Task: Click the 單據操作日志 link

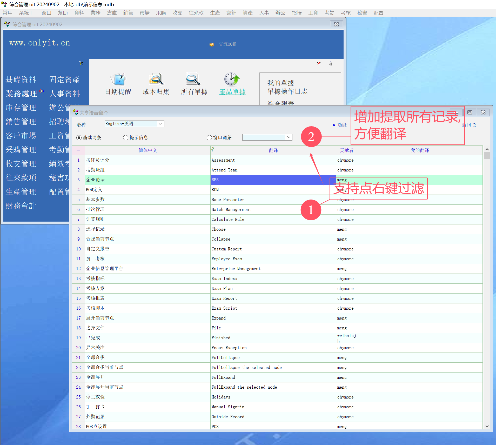Action: [287, 91]
